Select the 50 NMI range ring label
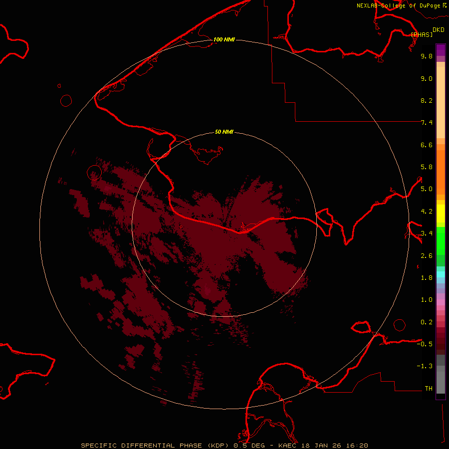The height and width of the screenshot is (449, 449). [x=224, y=132]
